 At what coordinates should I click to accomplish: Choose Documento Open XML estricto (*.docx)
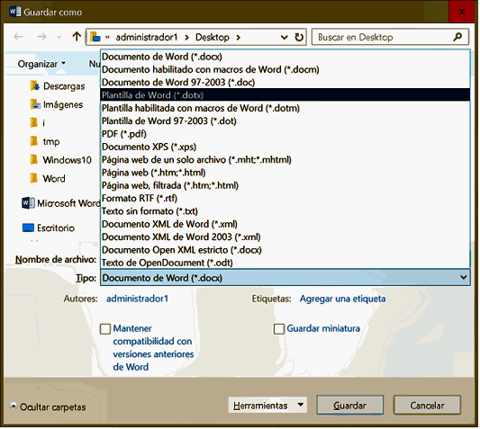[285, 250]
